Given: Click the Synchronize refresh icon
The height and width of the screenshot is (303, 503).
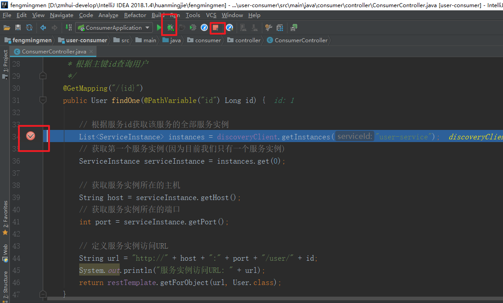Looking at the screenshot, I should point(29,28).
